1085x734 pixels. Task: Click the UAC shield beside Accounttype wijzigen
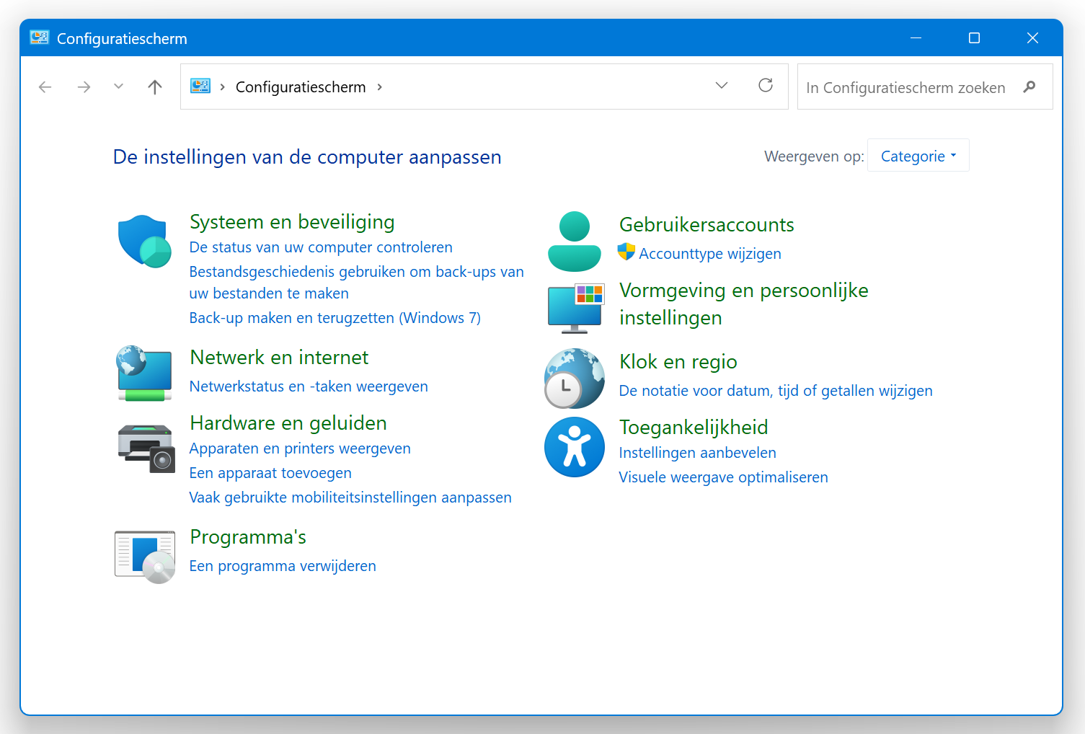point(625,252)
